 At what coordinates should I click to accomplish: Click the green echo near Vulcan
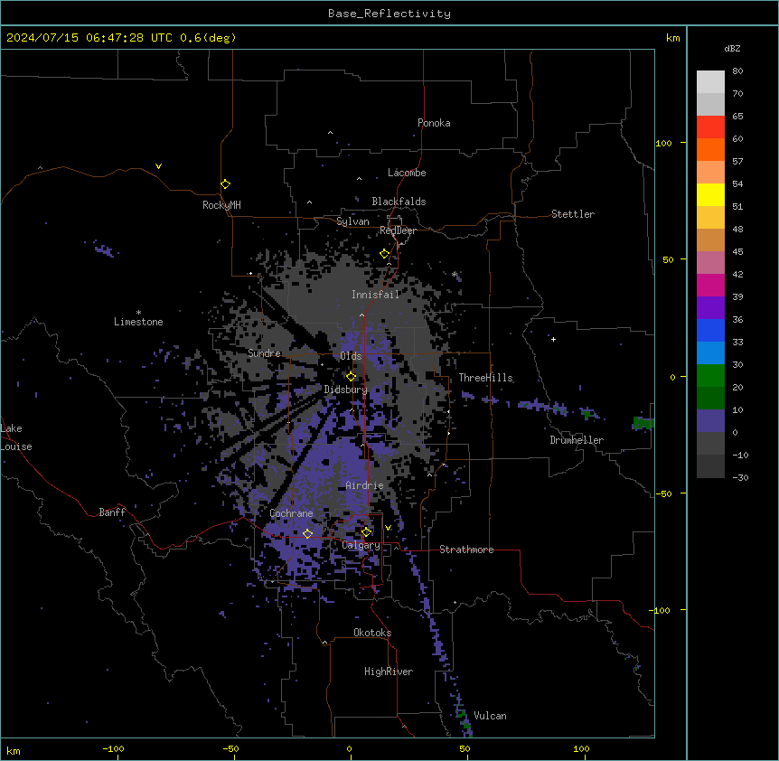pos(464,719)
